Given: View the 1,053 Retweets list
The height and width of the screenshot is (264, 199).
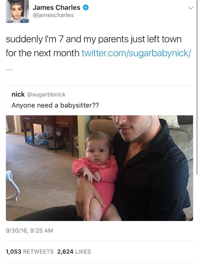Looking at the screenshot, I should click(29, 251).
